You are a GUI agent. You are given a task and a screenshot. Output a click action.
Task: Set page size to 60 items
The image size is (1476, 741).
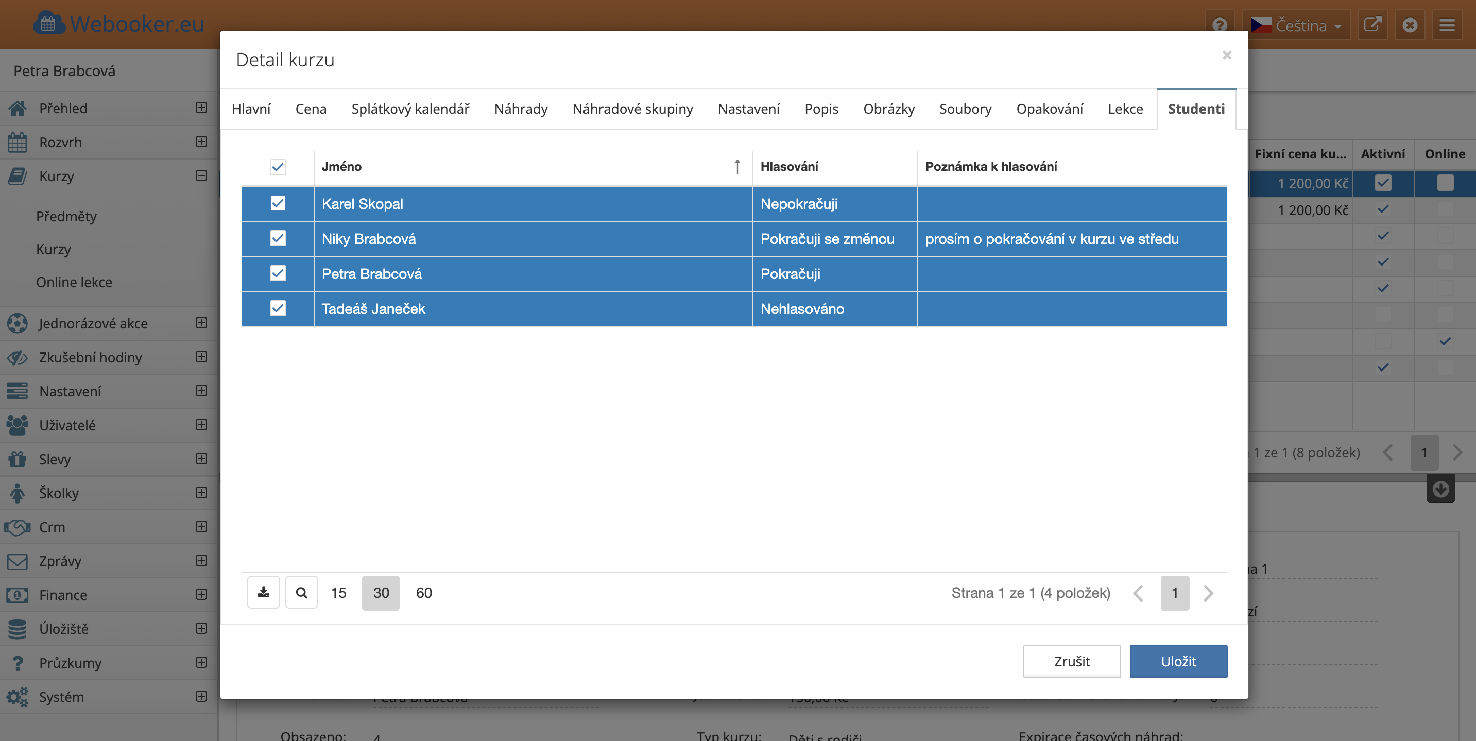point(423,593)
